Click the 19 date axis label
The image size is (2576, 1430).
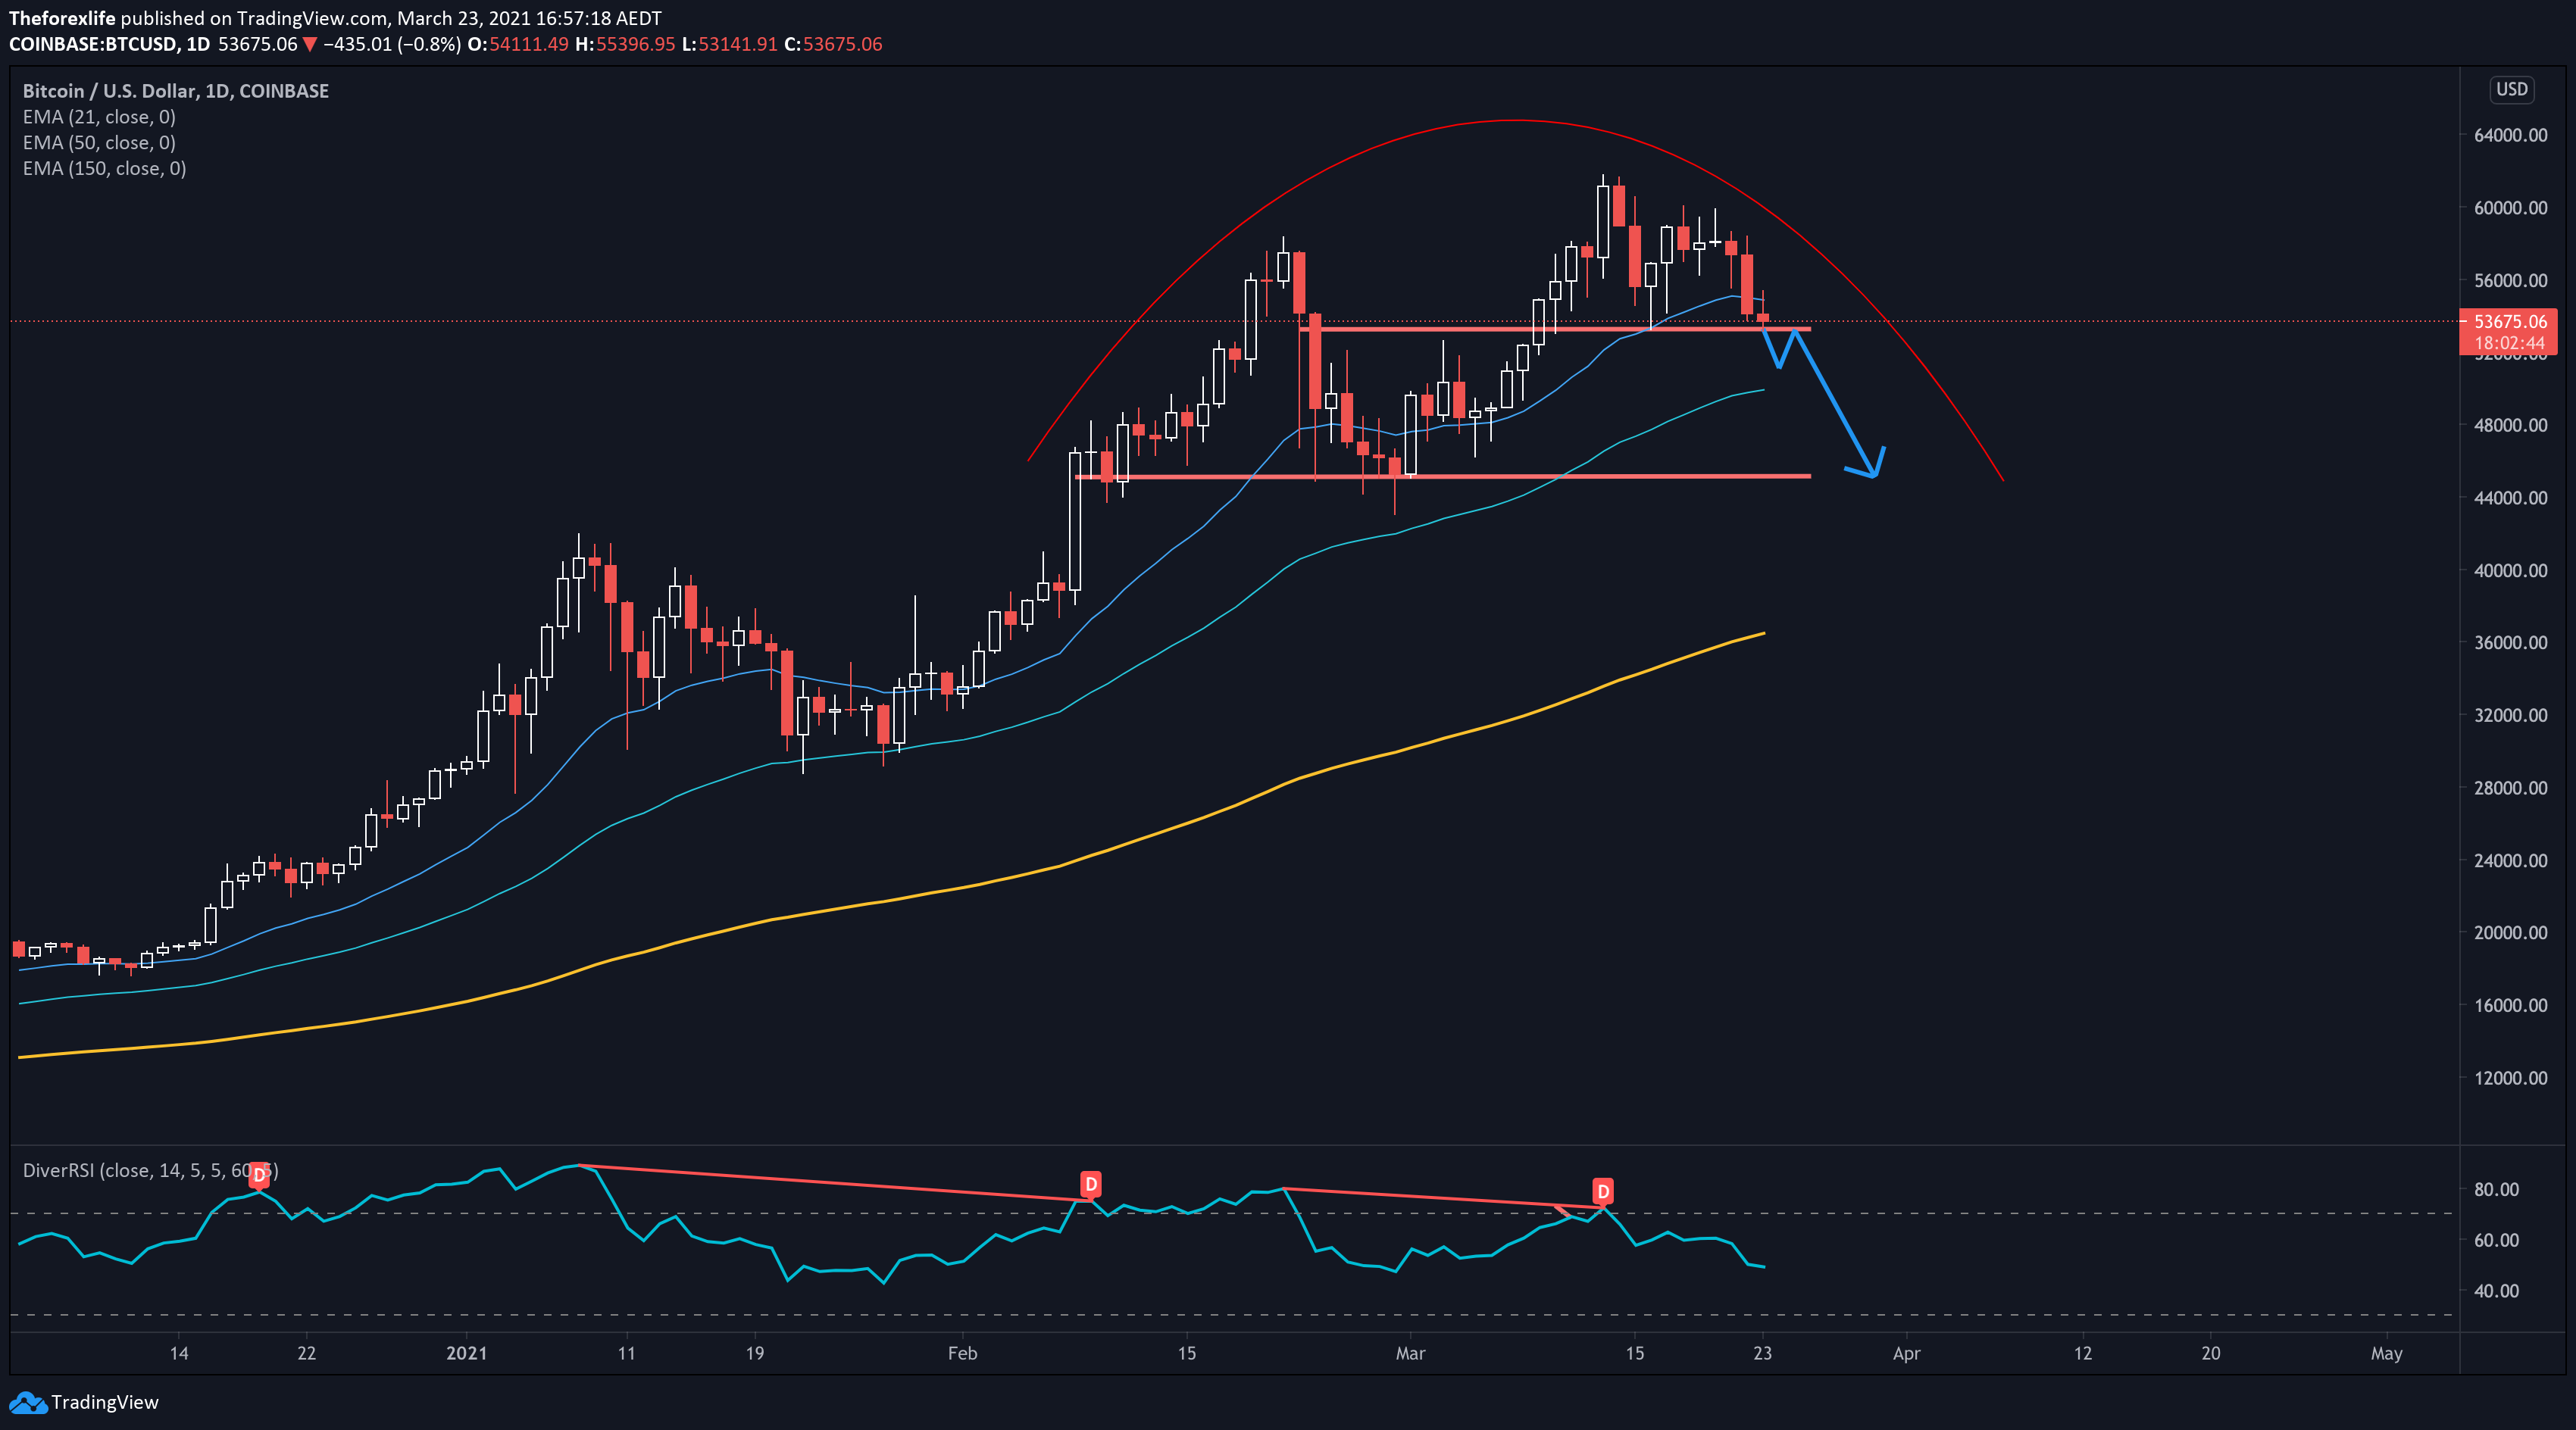pos(755,1354)
